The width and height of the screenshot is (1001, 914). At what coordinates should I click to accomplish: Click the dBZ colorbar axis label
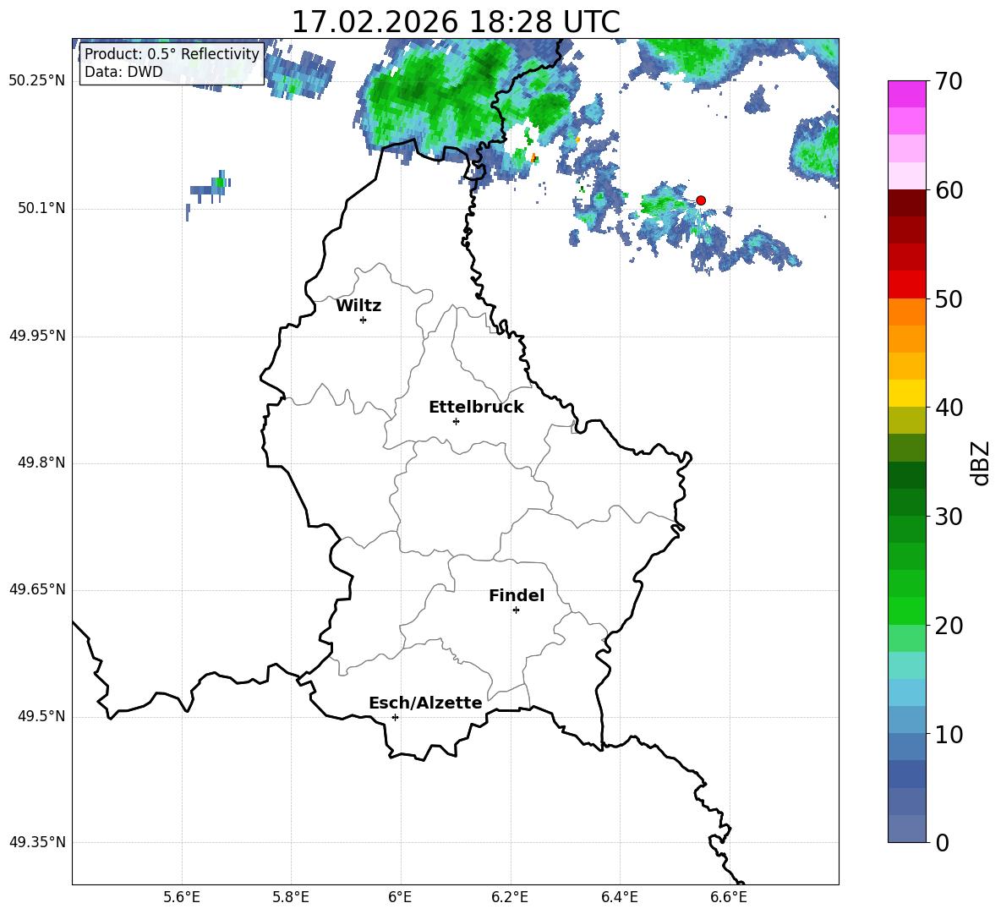982,462
